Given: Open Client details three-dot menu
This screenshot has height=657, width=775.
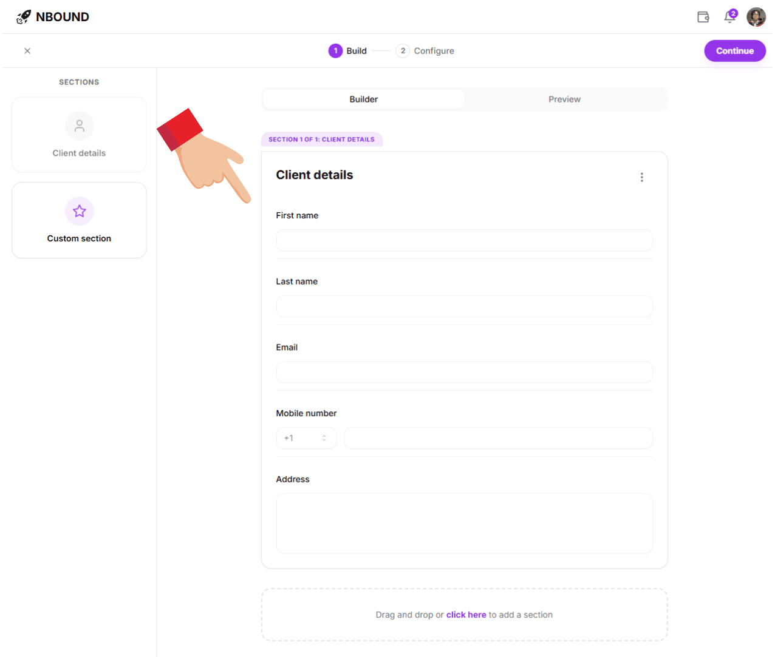Looking at the screenshot, I should [x=641, y=177].
